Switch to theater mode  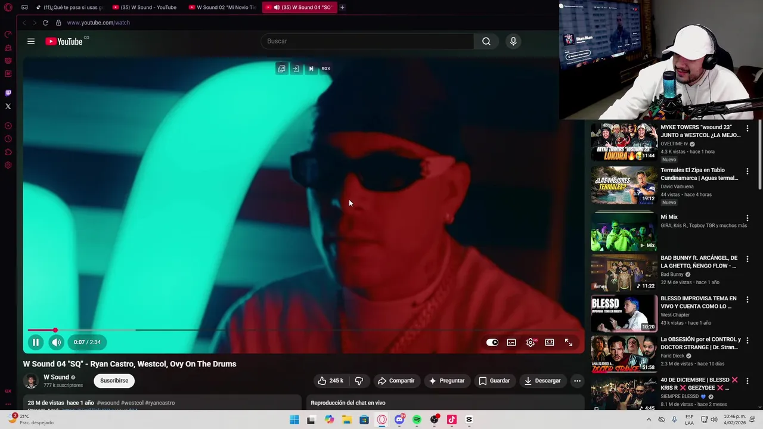point(550,343)
